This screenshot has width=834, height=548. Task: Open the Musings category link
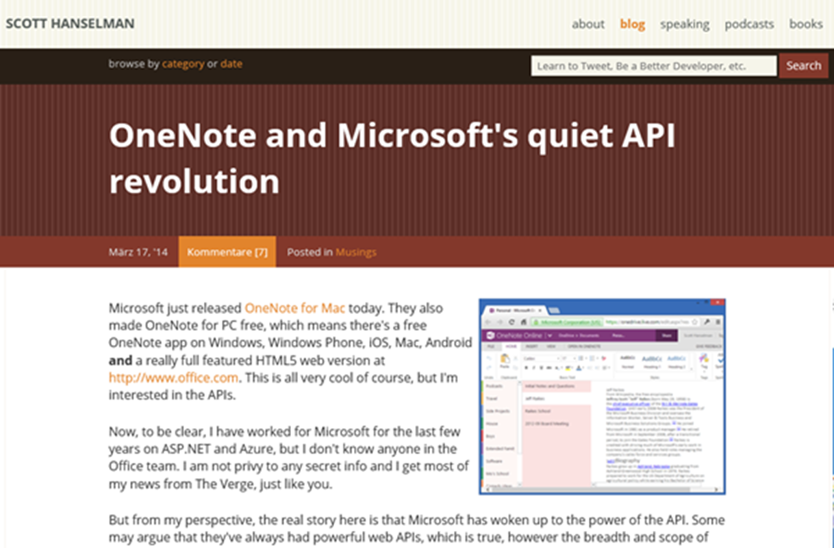(355, 252)
